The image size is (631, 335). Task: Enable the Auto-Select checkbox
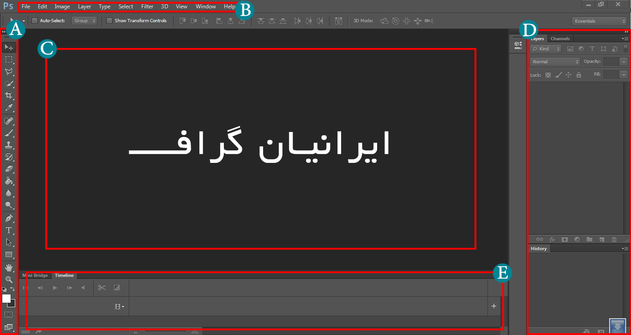coord(35,21)
